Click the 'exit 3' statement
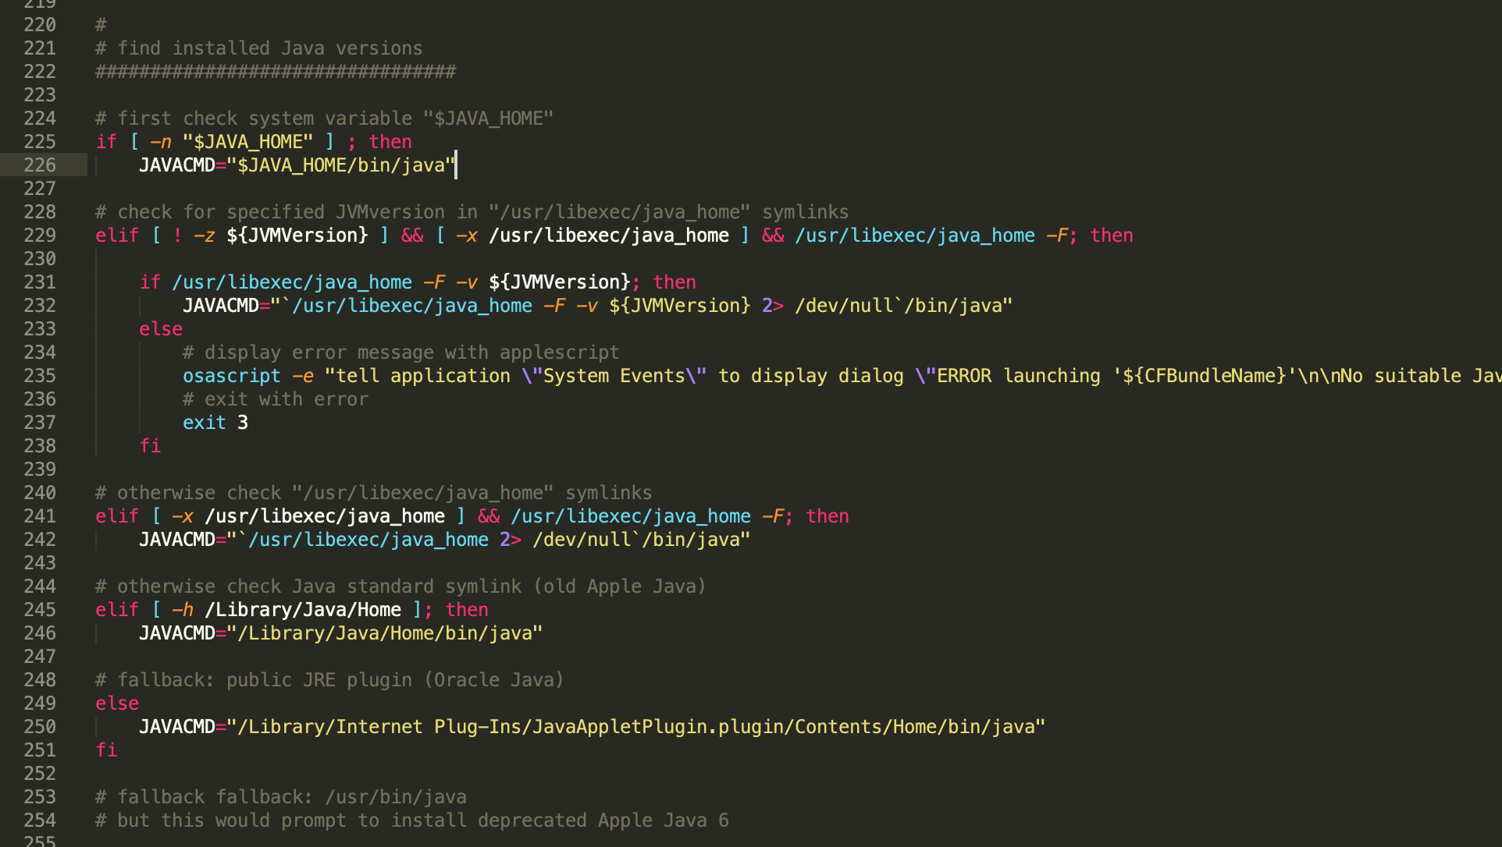The height and width of the screenshot is (847, 1502). [215, 423]
